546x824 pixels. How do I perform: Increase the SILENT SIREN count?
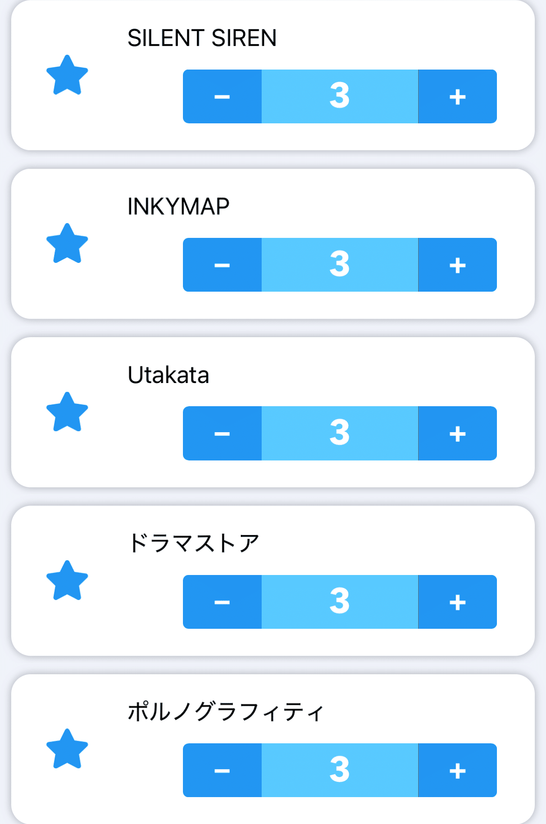coord(457,96)
